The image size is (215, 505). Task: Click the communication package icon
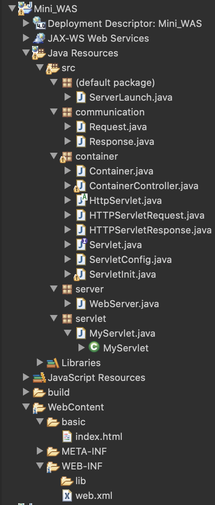tap(67, 112)
